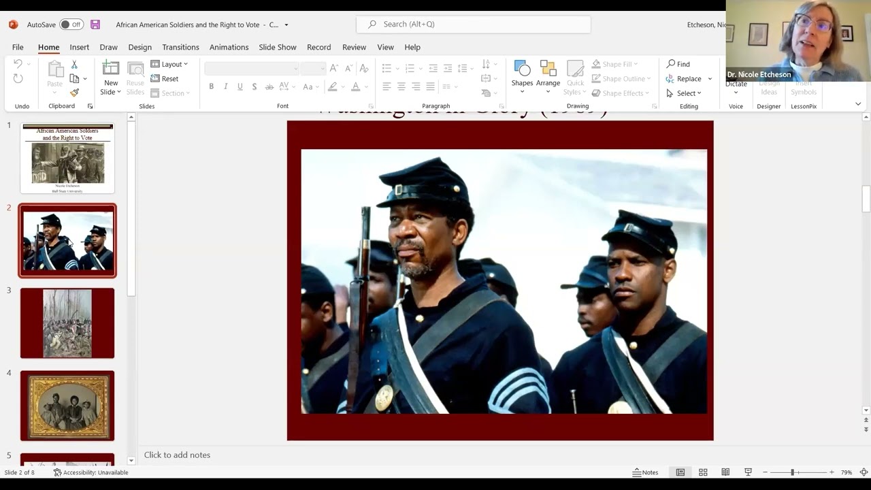Click the Bullets list icon

click(x=387, y=68)
